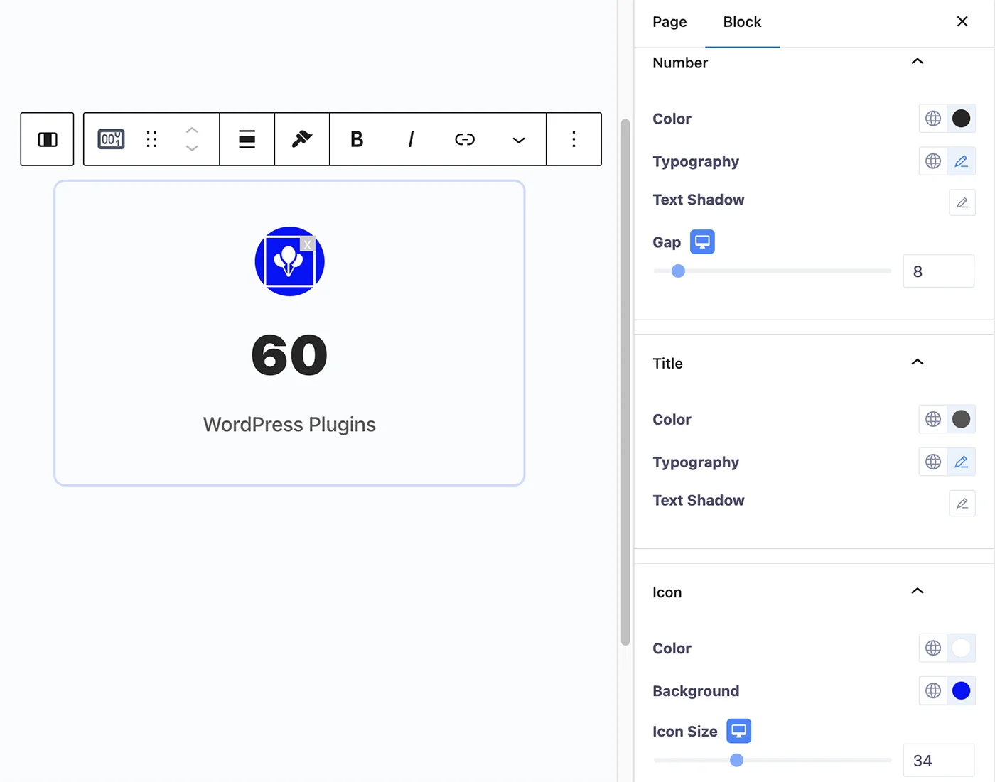Open global typography for Number
Screen dimensions: 995x782
[x=933, y=161]
